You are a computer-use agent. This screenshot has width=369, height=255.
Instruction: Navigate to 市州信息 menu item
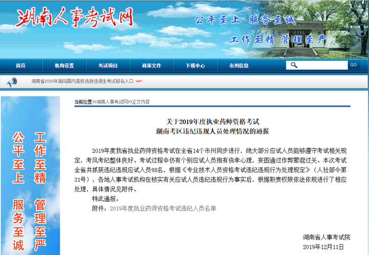[x=239, y=66]
